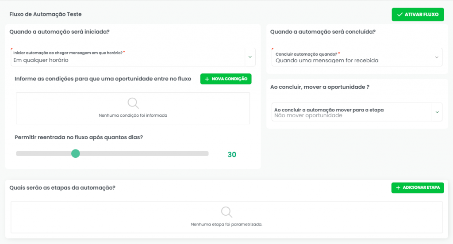The image size is (453, 244).
Task: Expand the mover para a etapa chevron
Action: pos(437,112)
